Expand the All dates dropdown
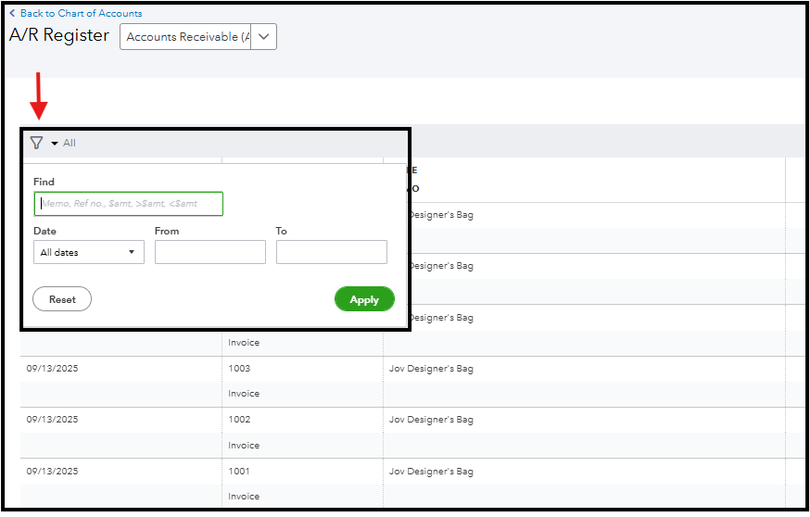810x517 pixels. tap(89, 252)
